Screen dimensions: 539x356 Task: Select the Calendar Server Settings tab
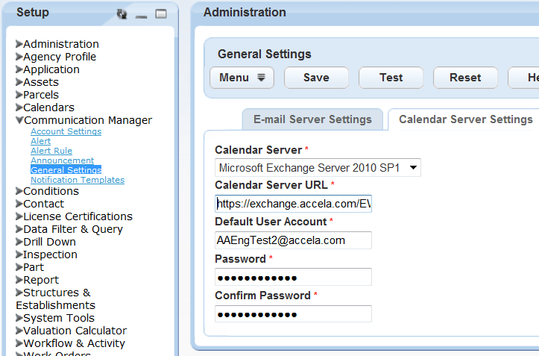coord(465,119)
